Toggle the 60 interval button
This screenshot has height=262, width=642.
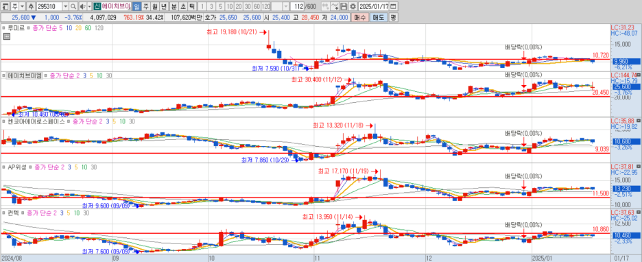pyautogui.click(x=257, y=7)
